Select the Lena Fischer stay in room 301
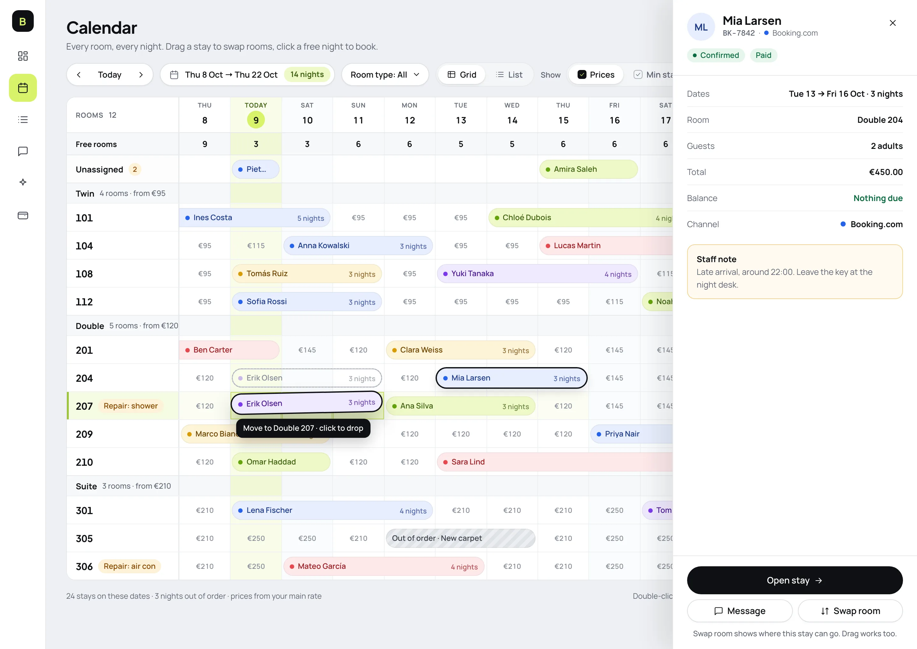This screenshot has height=649, width=917. (332, 510)
